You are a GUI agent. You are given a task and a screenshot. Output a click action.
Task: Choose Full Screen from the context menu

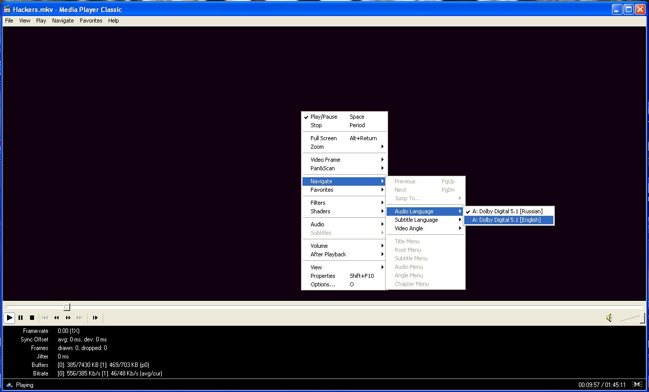click(345, 138)
